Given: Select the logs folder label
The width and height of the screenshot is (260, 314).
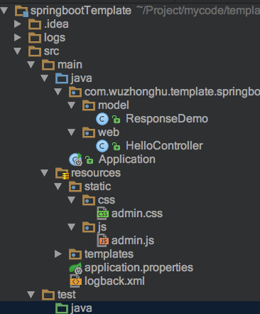Looking at the screenshot, I should pos(55,38).
